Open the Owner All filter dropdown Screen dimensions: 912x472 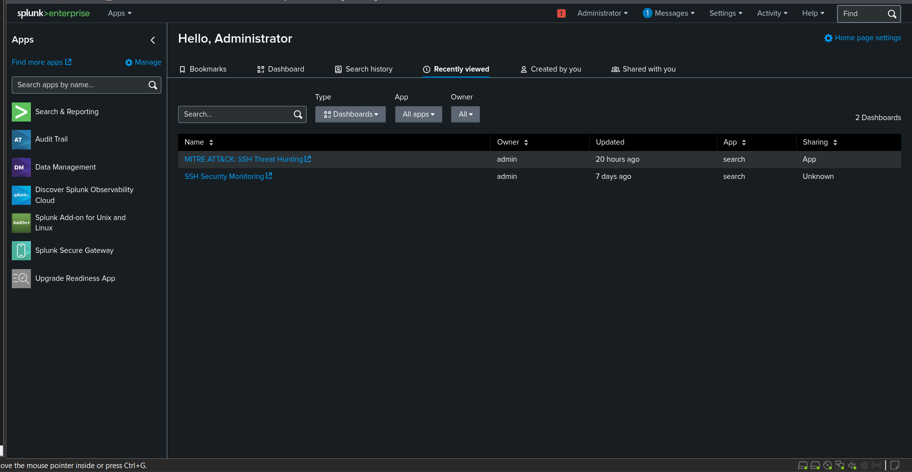[466, 114]
